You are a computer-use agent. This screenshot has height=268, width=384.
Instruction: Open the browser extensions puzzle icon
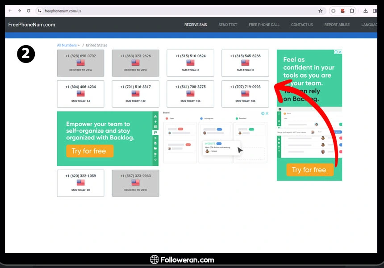pyautogui.click(x=352, y=11)
